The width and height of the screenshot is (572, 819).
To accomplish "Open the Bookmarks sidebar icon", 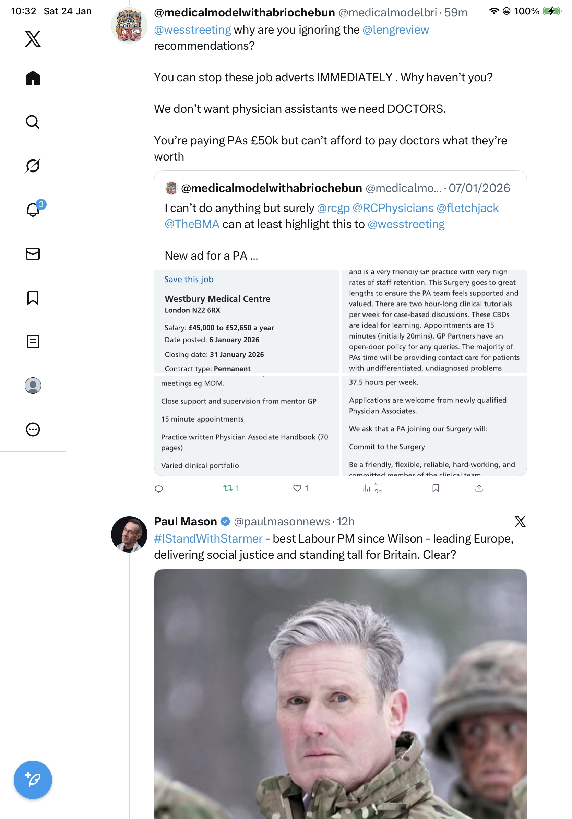I will (33, 297).
